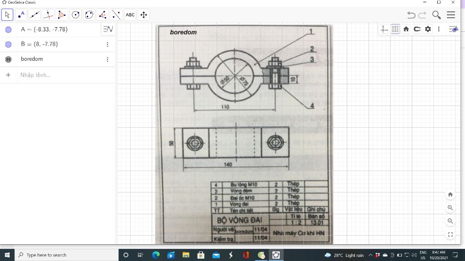Toggle the Algebra view style bar

click(x=108, y=29)
